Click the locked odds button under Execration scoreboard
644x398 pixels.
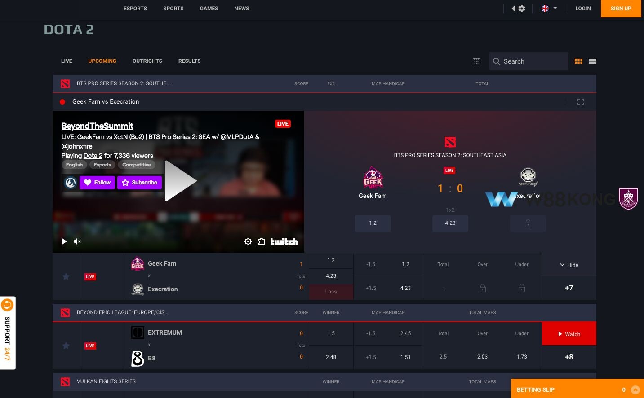point(528,223)
